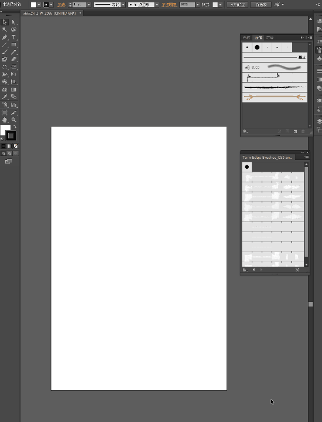The image size is (322, 422).
Task: Select the Type tool
Action: [13, 38]
